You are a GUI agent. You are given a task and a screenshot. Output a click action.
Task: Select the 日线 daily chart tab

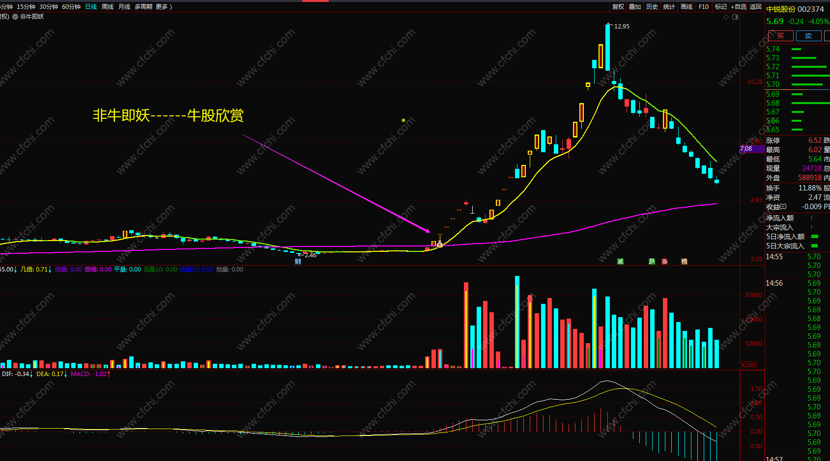click(x=91, y=7)
